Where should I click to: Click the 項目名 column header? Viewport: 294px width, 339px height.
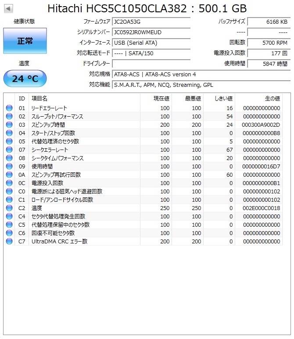pyautogui.click(x=84, y=99)
